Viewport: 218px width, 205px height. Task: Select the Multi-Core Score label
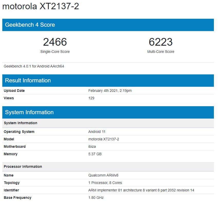[161, 52]
